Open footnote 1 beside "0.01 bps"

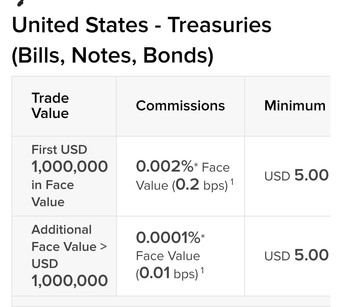click(202, 271)
